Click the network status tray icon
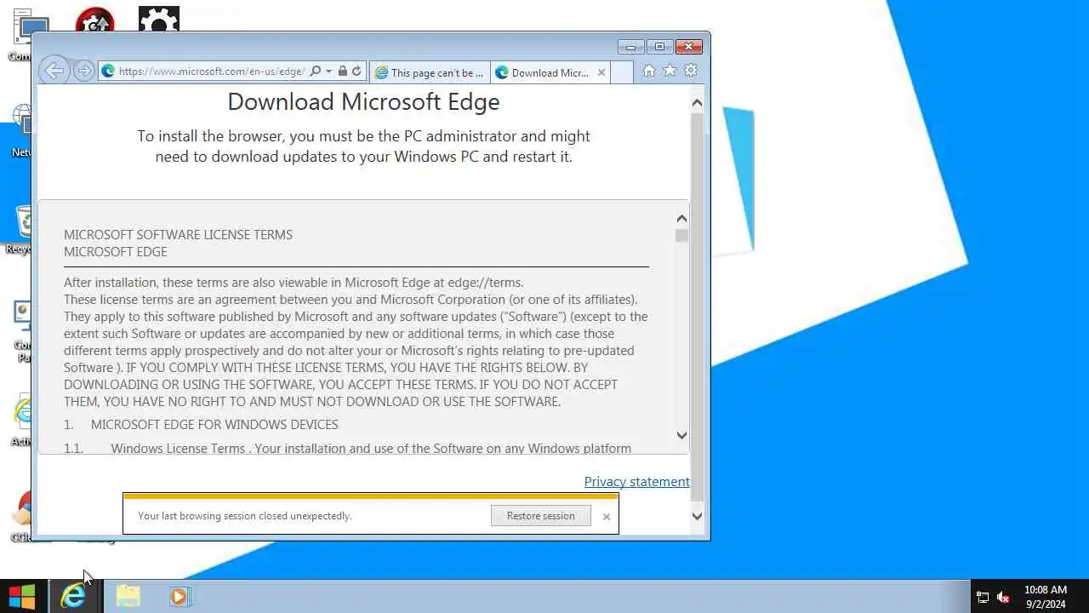The width and height of the screenshot is (1089, 613). click(x=983, y=598)
